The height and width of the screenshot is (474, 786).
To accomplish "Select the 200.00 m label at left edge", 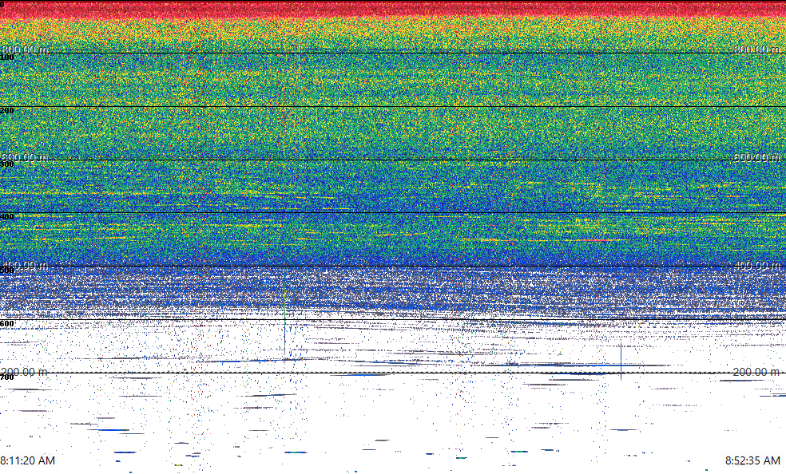I will [x=24, y=372].
